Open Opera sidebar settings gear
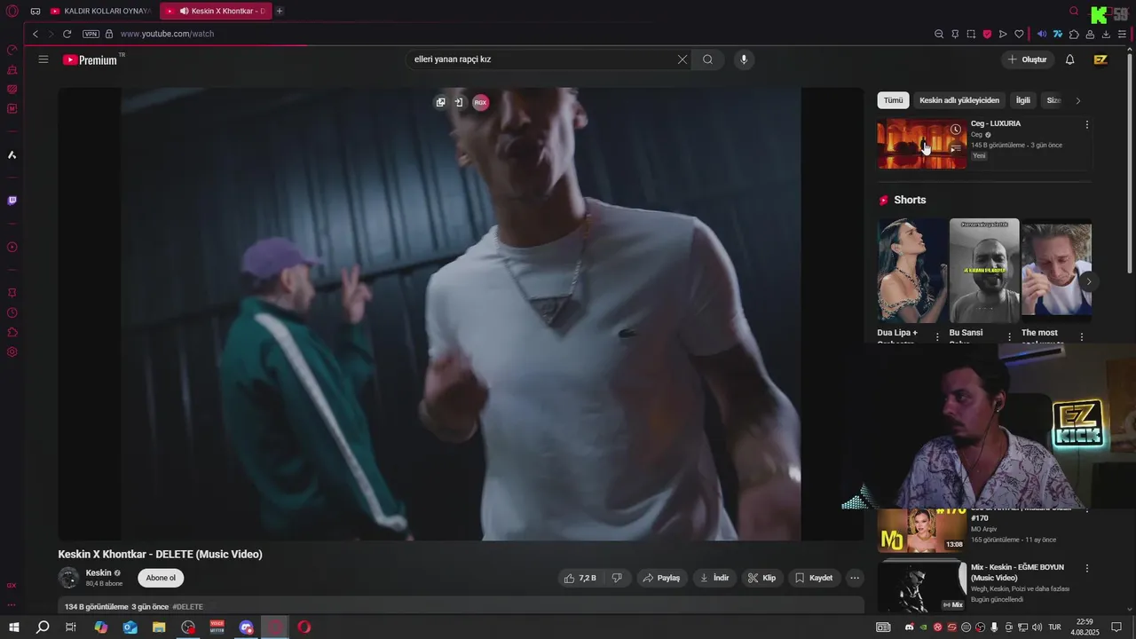This screenshot has height=639, width=1136. click(x=12, y=351)
